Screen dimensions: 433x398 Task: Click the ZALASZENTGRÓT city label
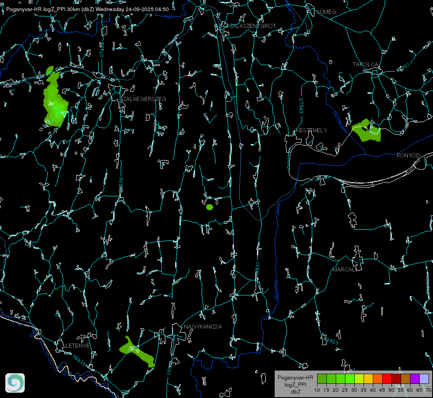coord(253,26)
